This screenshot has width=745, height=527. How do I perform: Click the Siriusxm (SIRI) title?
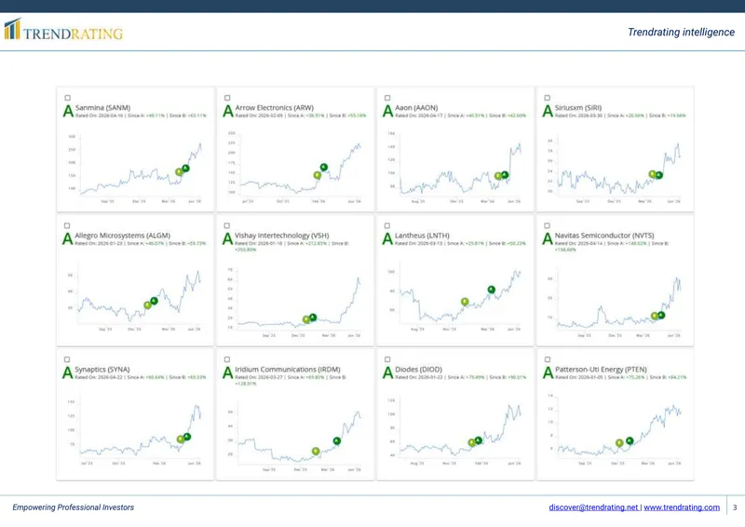tap(577, 108)
